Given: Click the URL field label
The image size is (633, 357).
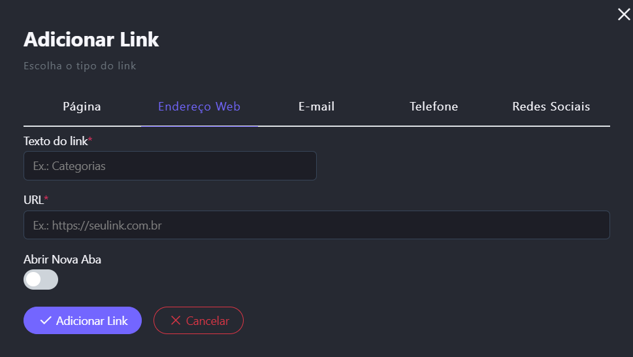Looking at the screenshot, I should click(x=34, y=199).
